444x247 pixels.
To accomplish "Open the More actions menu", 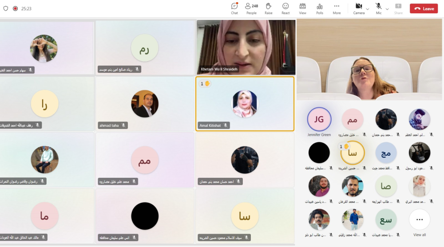I will (x=337, y=8).
